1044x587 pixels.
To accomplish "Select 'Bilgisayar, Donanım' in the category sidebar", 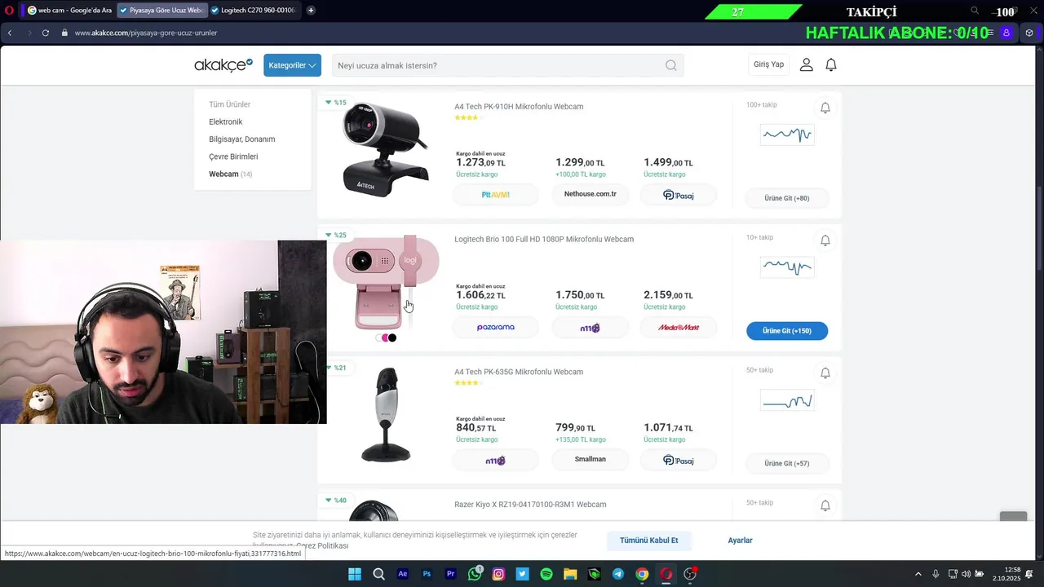I will click(x=241, y=139).
